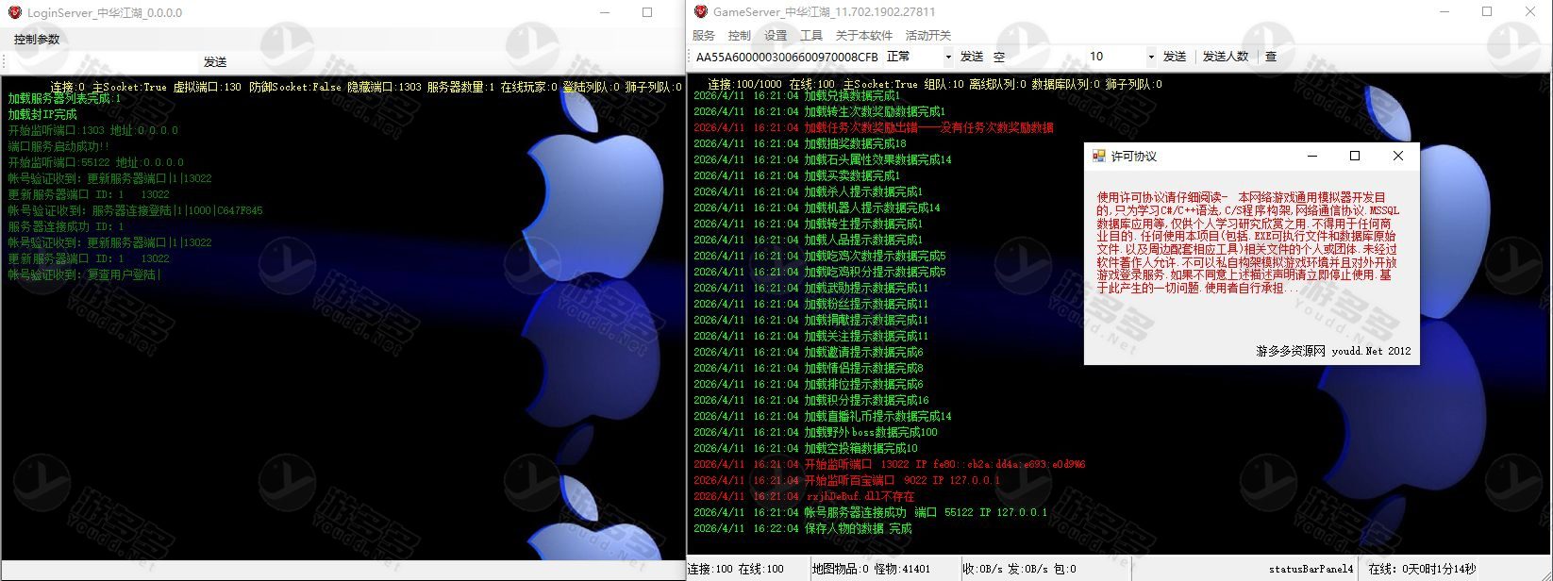The width and height of the screenshot is (1553, 581).
Task: Close the 许可协议 license dialog
Action: click(x=1398, y=156)
